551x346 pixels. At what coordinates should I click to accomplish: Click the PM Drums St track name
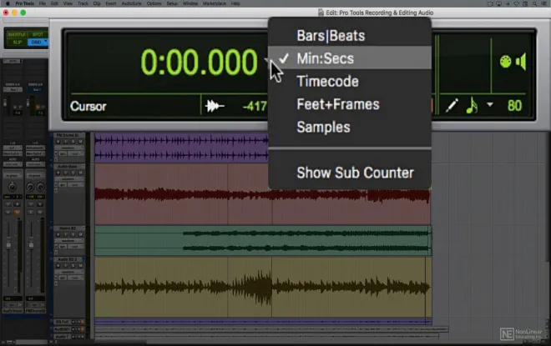(x=68, y=135)
